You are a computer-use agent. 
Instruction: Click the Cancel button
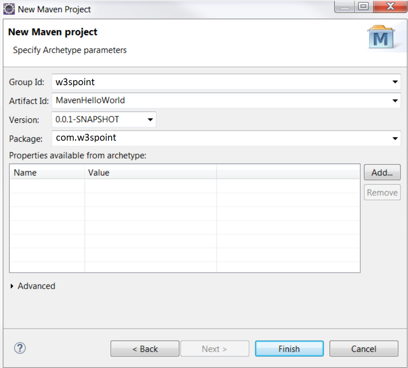click(x=364, y=348)
